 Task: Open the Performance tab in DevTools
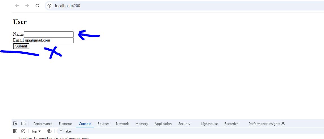click(43, 124)
